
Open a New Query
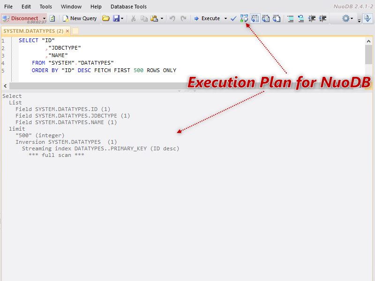point(80,18)
